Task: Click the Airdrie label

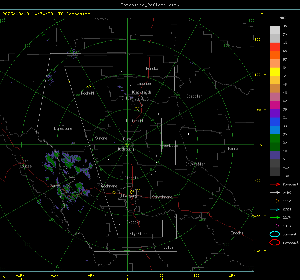Action: coord(131,178)
